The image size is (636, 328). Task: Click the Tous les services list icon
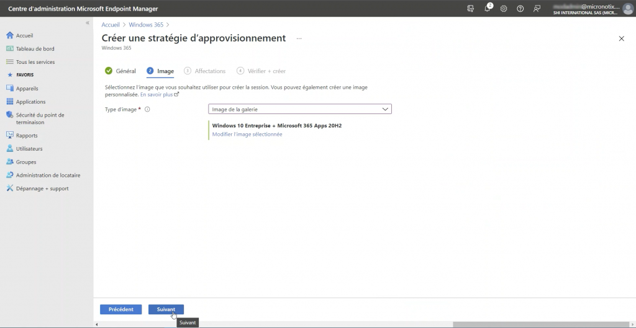[x=10, y=62]
